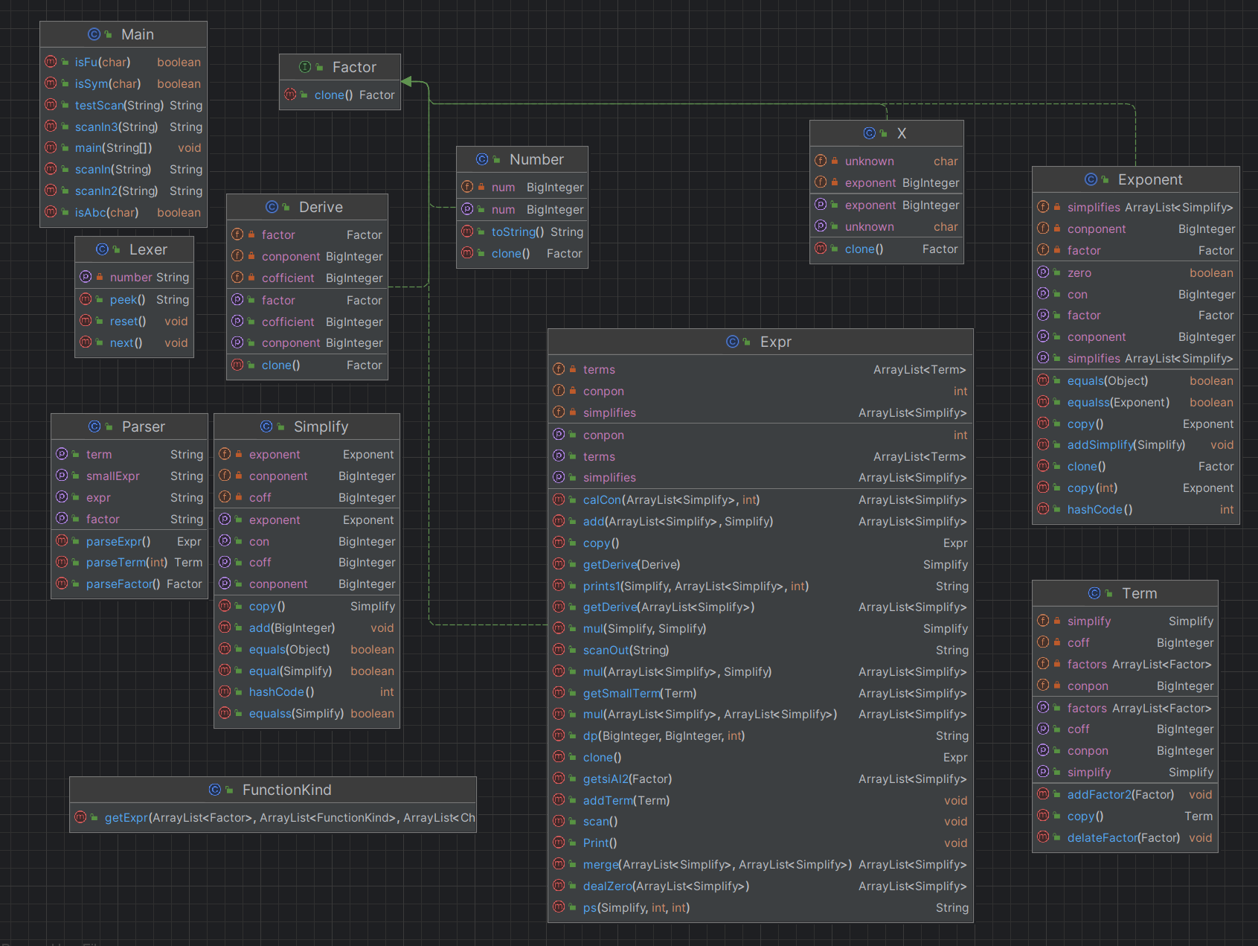Image resolution: width=1258 pixels, height=946 pixels.
Task: Click method icon of Expr Print() row
Action: tap(559, 843)
